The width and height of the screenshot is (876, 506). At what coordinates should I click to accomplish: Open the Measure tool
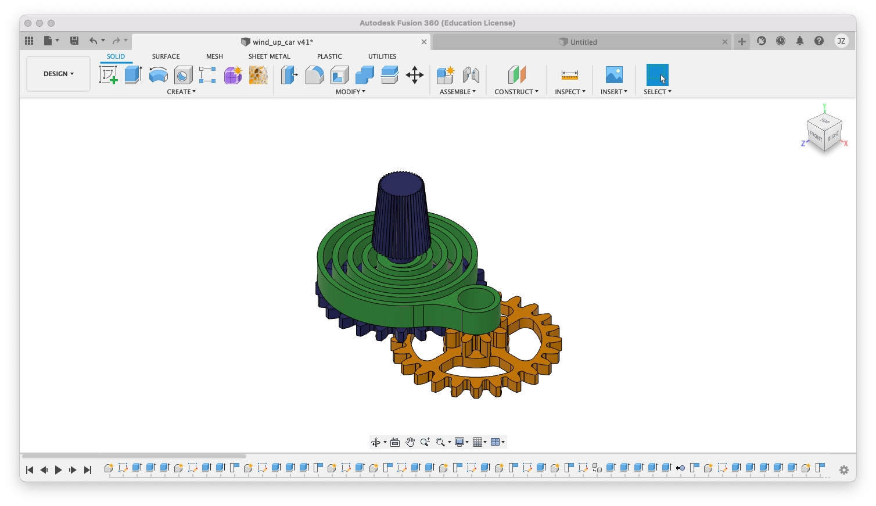tap(570, 75)
